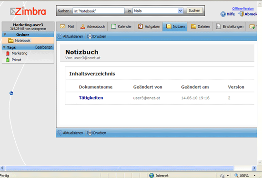Click Drucken in the bottom toolbar

97,133
